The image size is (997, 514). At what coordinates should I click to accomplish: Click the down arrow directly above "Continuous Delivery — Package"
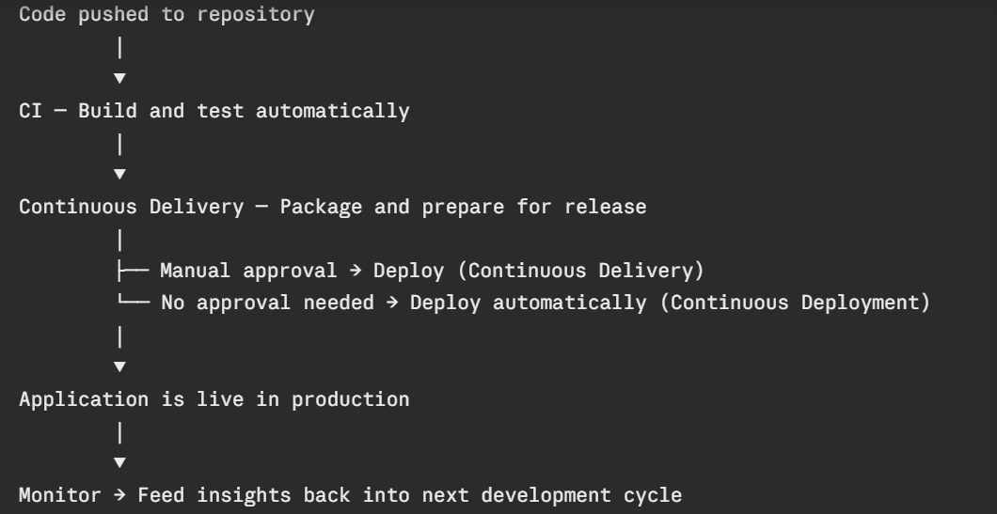pos(119,174)
